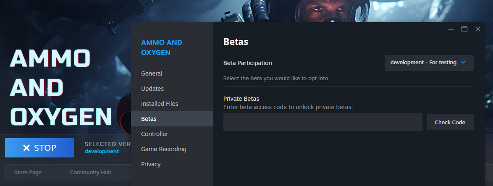The width and height of the screenshot is (493, 186).
Task: Focus the beta access code field
Action: point(323,122)
